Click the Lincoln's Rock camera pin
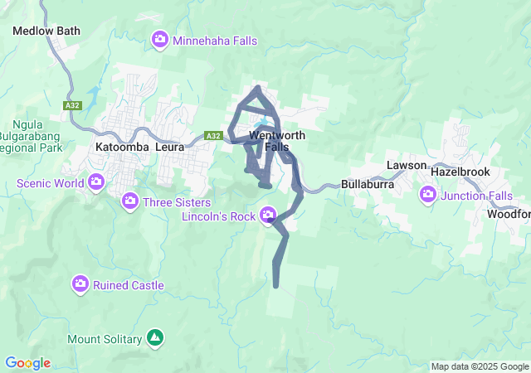This screenshot has width=531, height=373. [268, 216]
